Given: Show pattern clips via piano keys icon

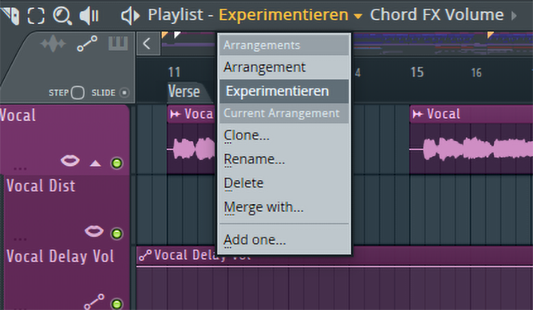Looking at the screenshot, I should coord(119,45).
